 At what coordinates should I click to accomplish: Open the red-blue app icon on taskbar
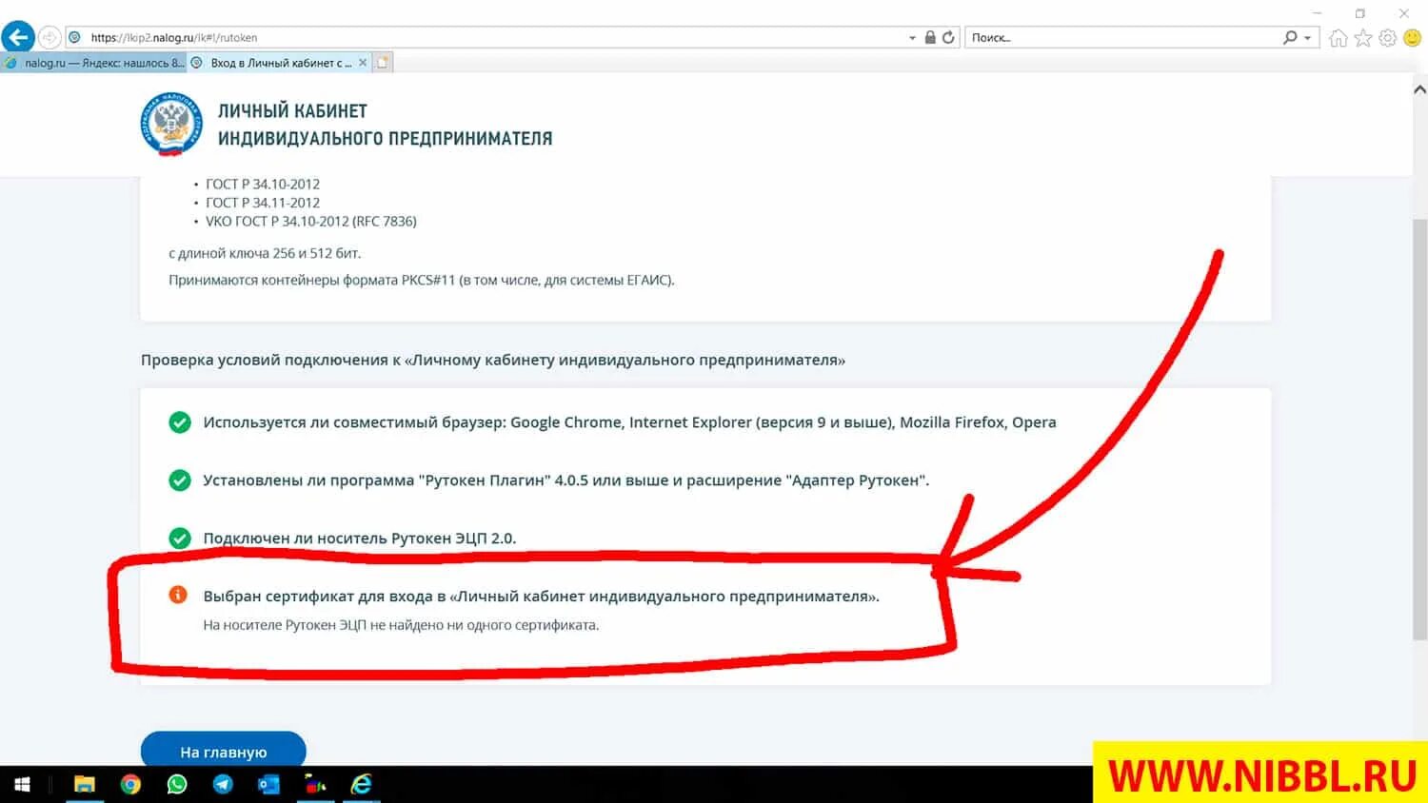(315, 785)
